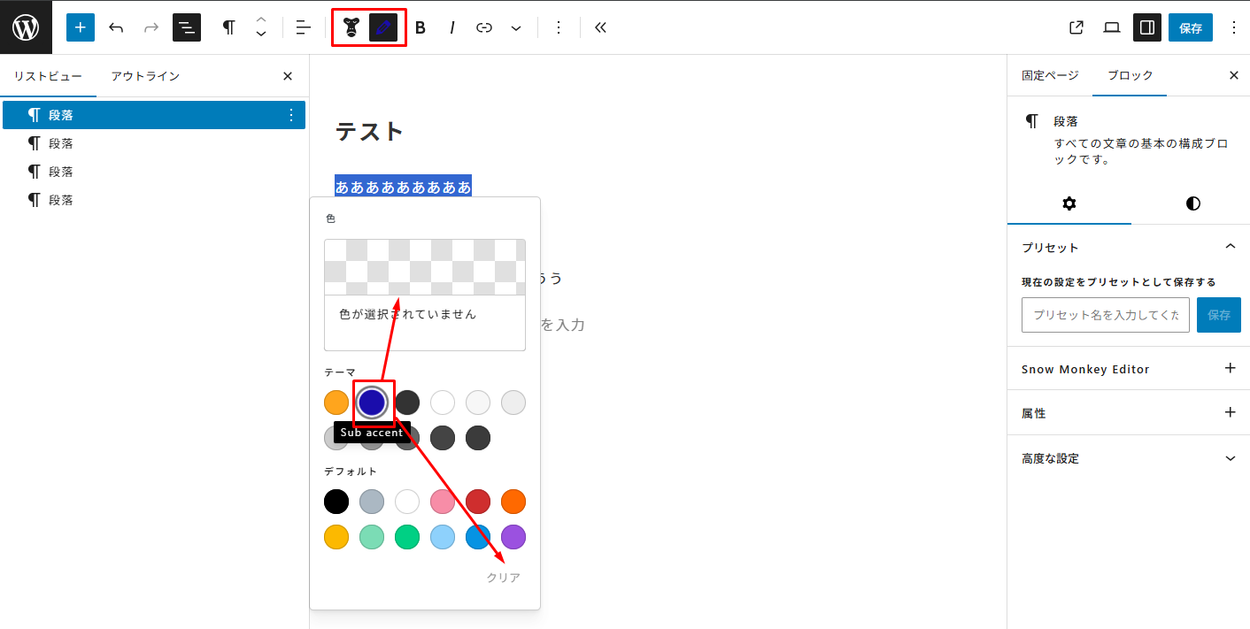Undo the last edit
The width and height of the screenshot is (1250, 629).
tap(116, 27)
